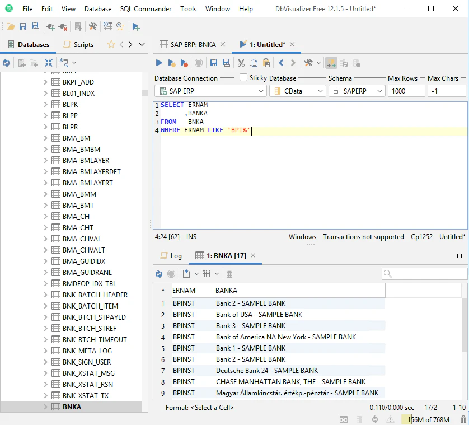
Task: Click the execute current statement play icon with yellow dot
Action: coord(172,63)
